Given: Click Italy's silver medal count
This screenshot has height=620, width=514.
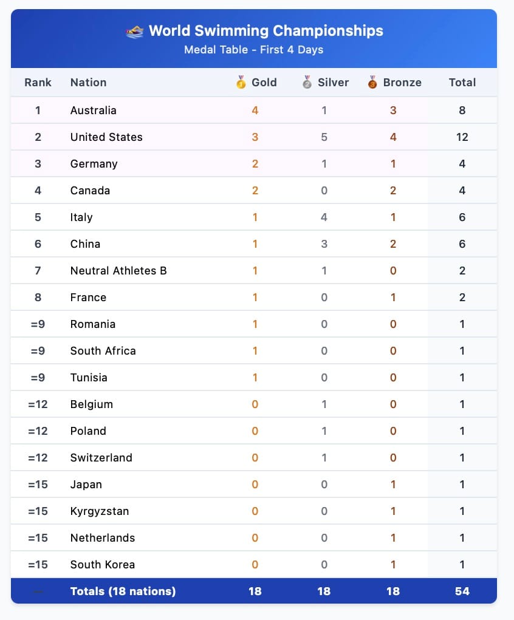Looking at the screenshot, I should [324, 217].
